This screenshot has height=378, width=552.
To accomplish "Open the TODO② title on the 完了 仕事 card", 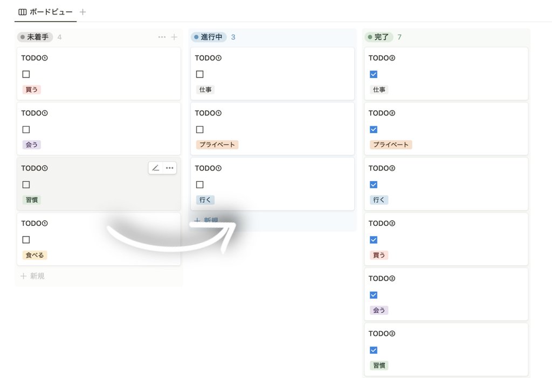I will point(382,58).
